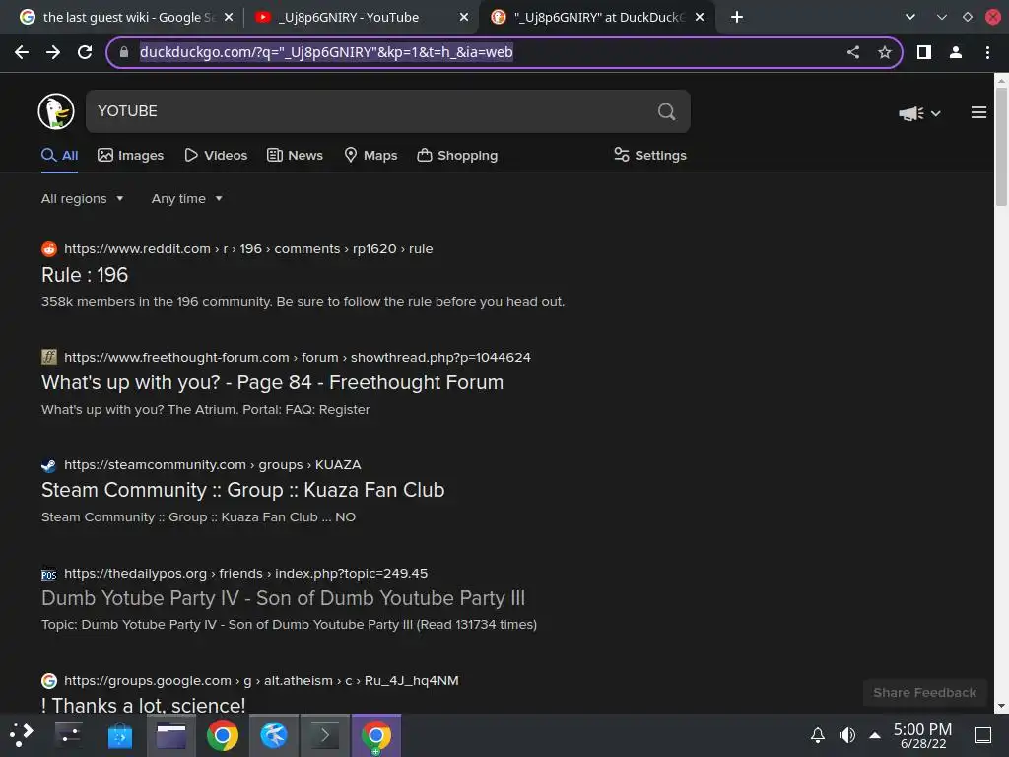Expand the All regions filter
This screenshot has height=757, width=1009.
tap(83, 199)
